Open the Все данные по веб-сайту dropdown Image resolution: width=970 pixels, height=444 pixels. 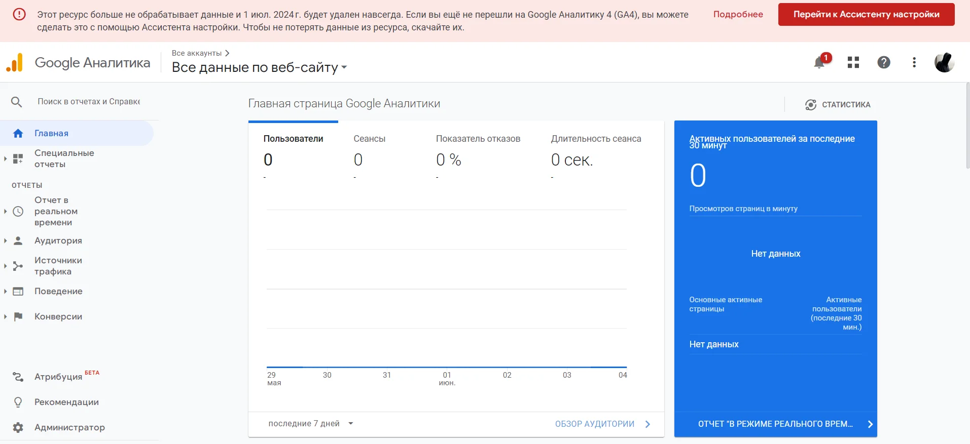259,67
